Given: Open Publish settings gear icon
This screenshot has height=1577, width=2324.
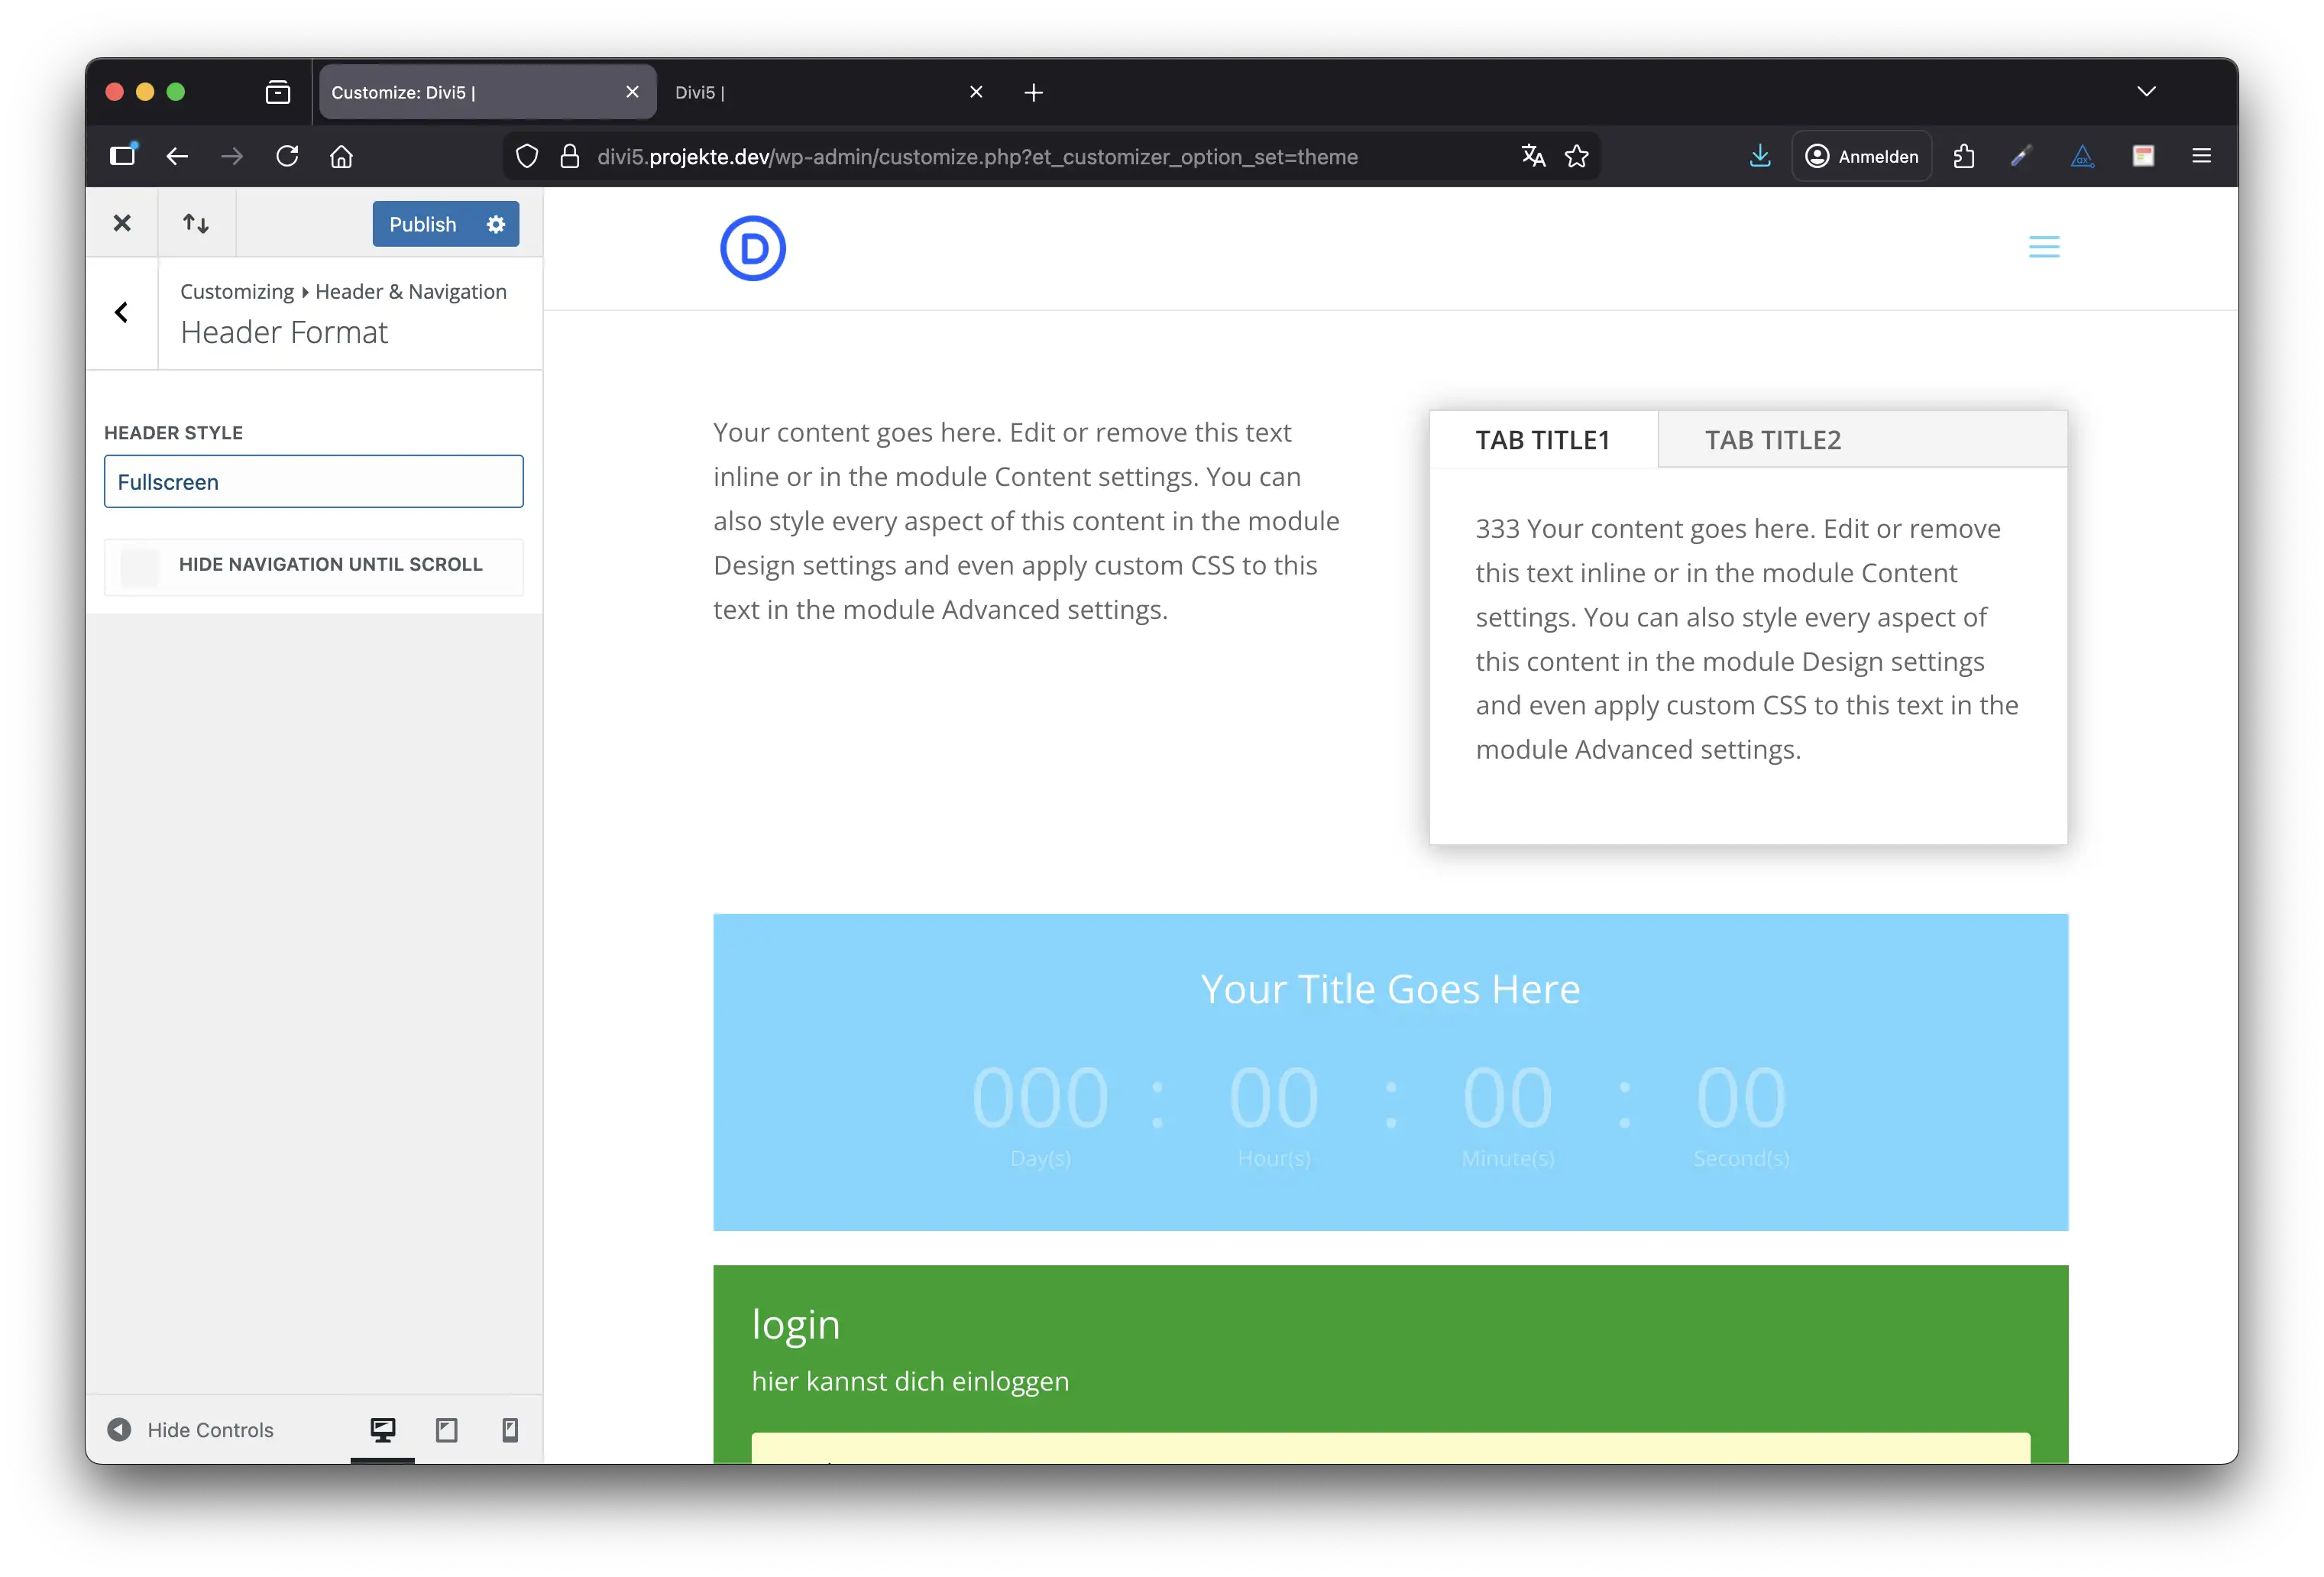Looking at the screenshot, I should click(496, 224).
